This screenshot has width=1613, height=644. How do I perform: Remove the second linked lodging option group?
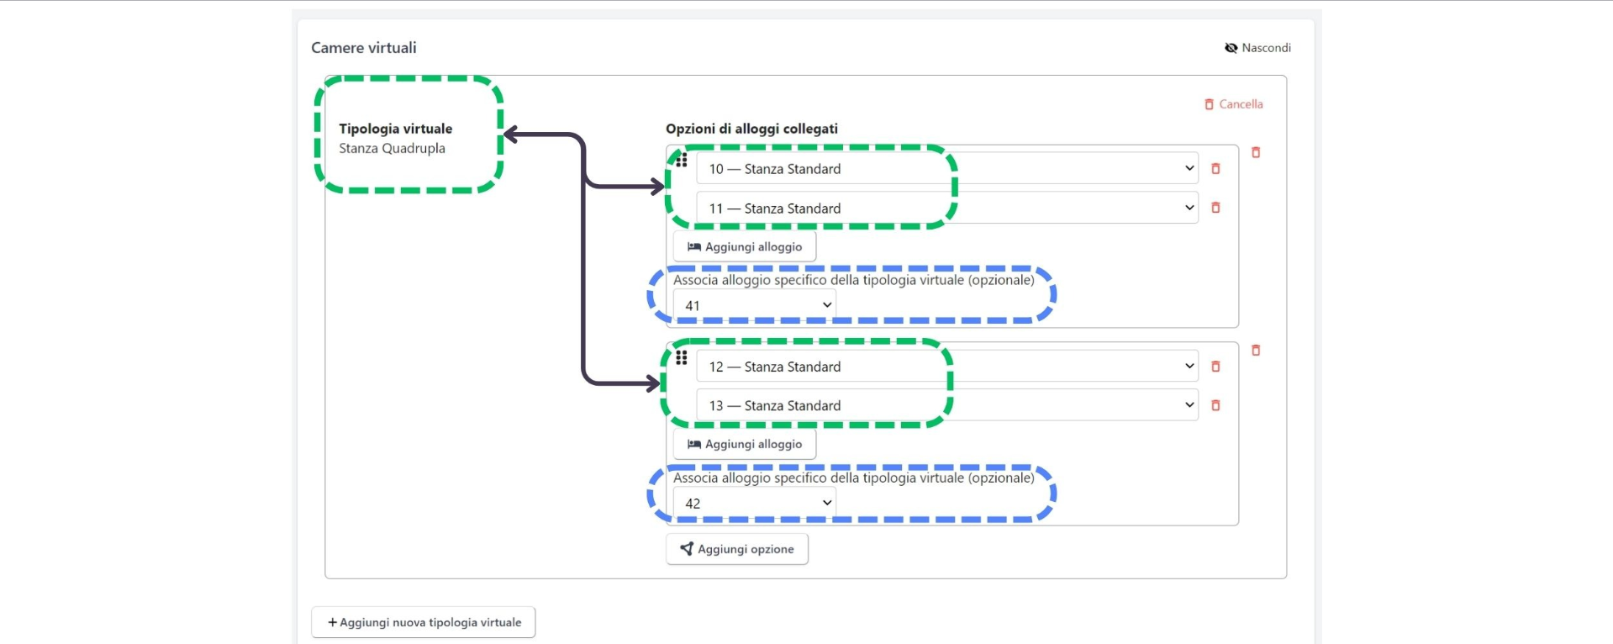1256,351
